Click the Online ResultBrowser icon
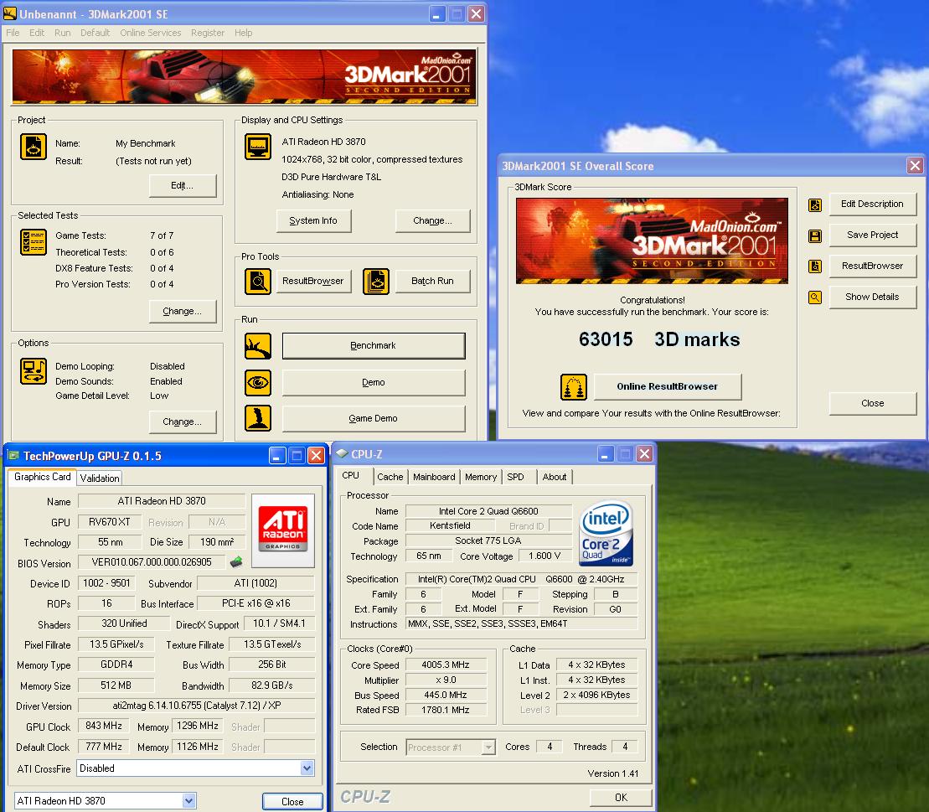 pos(574,387)
